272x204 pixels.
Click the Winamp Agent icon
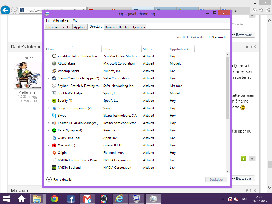54,71
